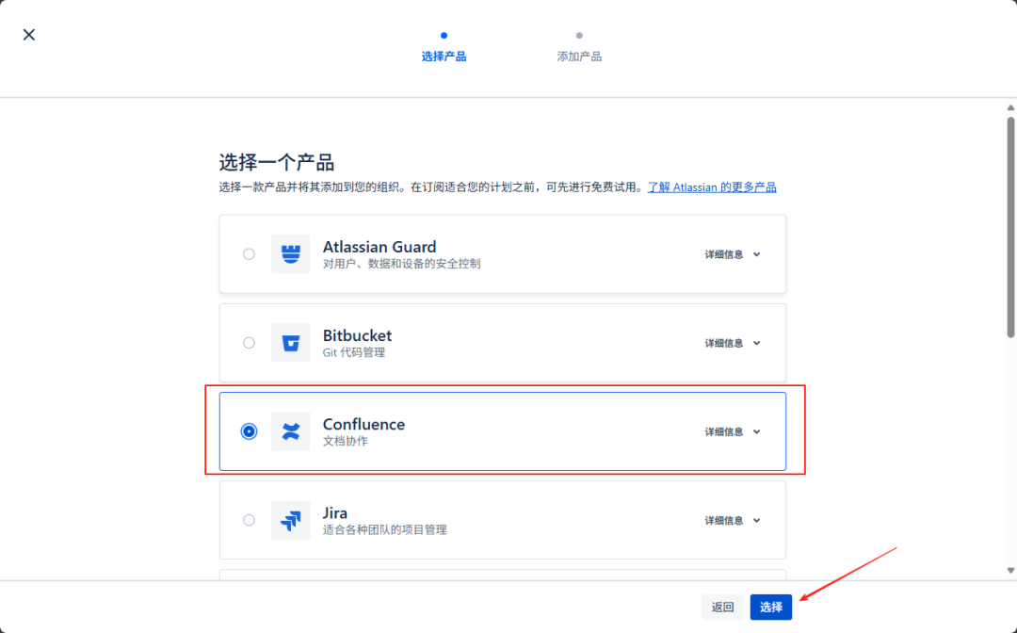Click the Confluence product icon
Viewport: 1017px width, 633px height.
click(x=291, y=430)
